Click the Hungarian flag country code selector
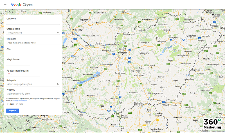225x133 pixels. pyautogui.click(x=10, y=74)
